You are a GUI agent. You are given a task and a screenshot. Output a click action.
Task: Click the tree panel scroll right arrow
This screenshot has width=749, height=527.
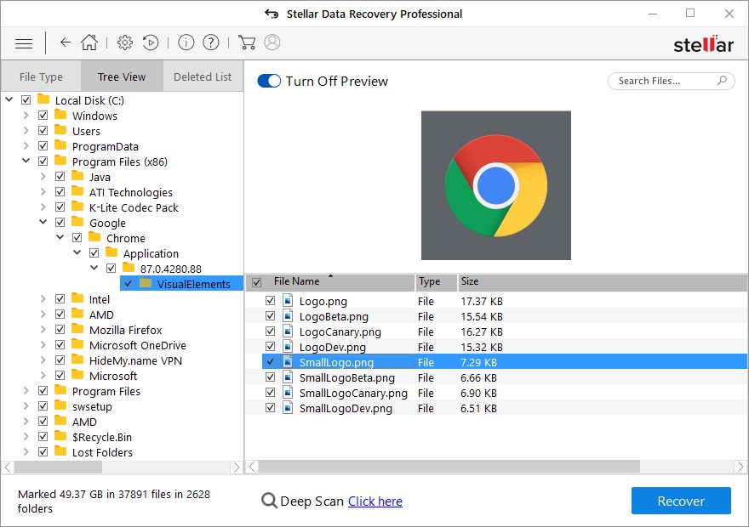(x=237, y=467)
